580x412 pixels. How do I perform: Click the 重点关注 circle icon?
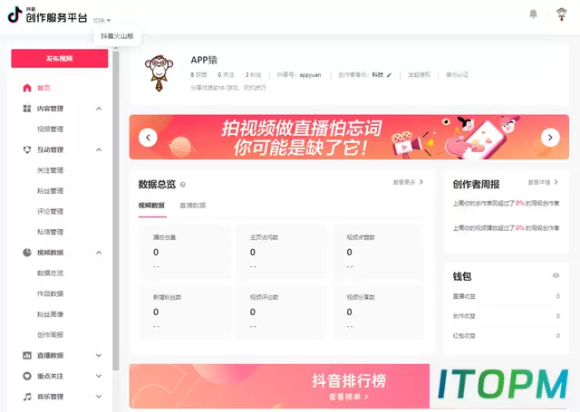(27, 376)
